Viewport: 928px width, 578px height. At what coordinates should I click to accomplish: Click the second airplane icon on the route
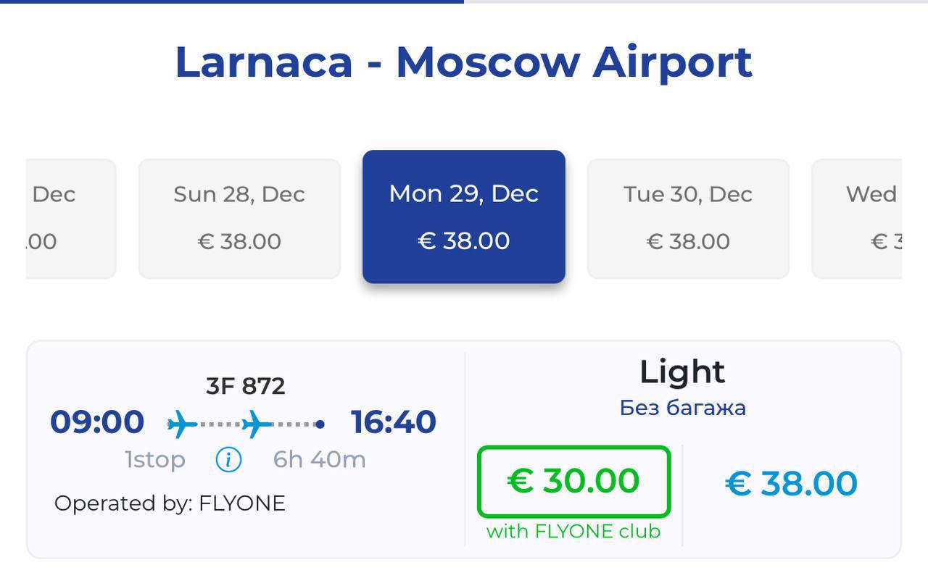coord(257,424)
